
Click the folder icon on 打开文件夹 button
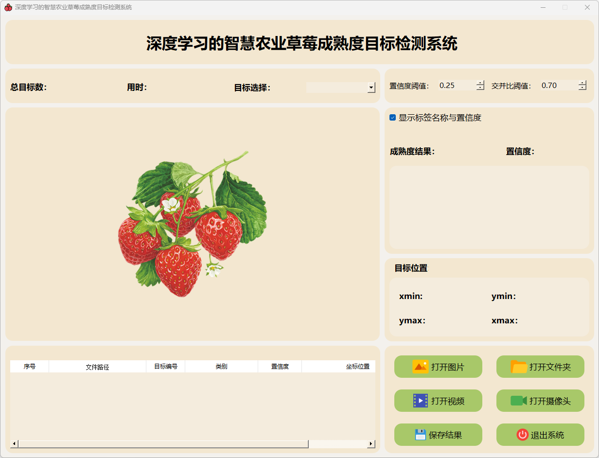coord(519,367)
